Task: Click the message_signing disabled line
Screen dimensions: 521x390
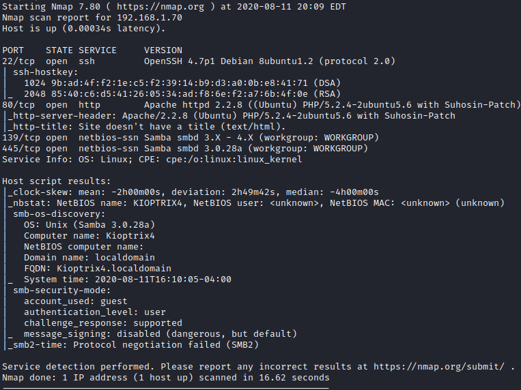Action: pyautogui.click(x=160, y=334)
